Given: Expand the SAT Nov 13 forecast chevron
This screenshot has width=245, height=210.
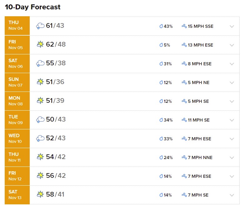Looking at the screenshot, I should pyautogui.click(x=232, y=195).
